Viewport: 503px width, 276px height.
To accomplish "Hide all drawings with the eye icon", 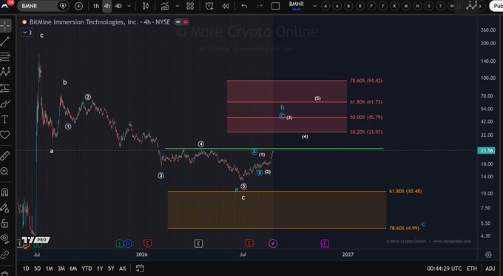I will pos(5,238).
